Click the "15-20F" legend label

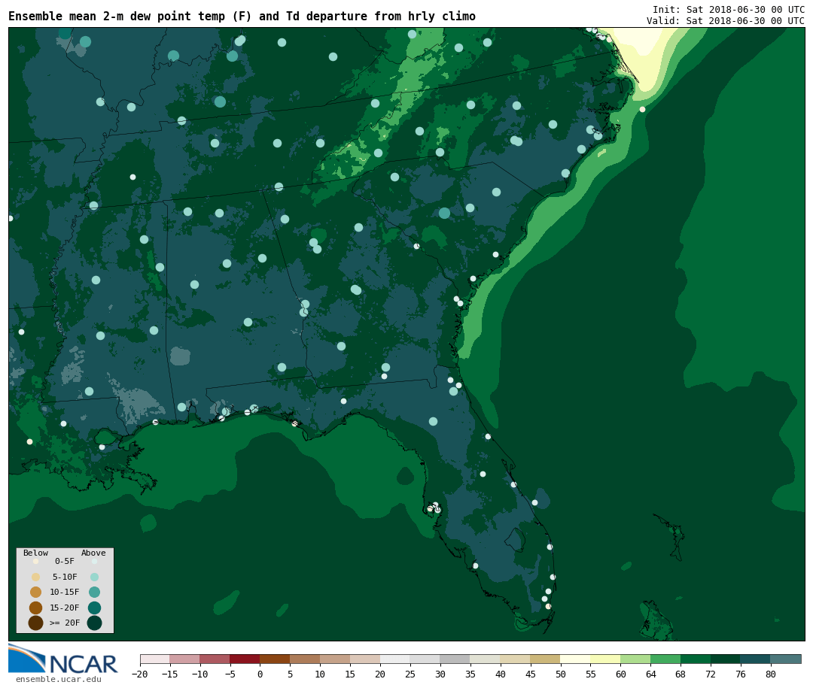point(65,608)
